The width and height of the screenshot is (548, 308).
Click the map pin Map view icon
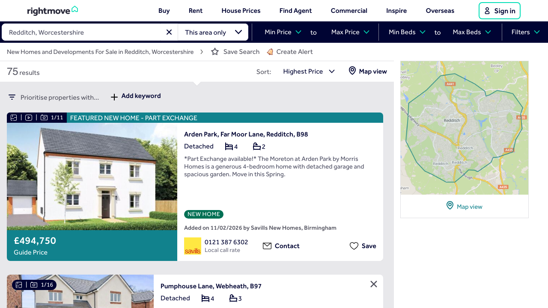pyautogui.click(x=352, y=71)
